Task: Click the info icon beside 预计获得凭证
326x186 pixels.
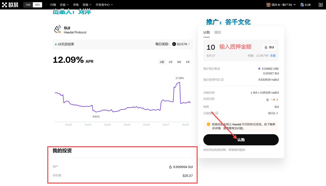Action: click(x=222, y=80)
